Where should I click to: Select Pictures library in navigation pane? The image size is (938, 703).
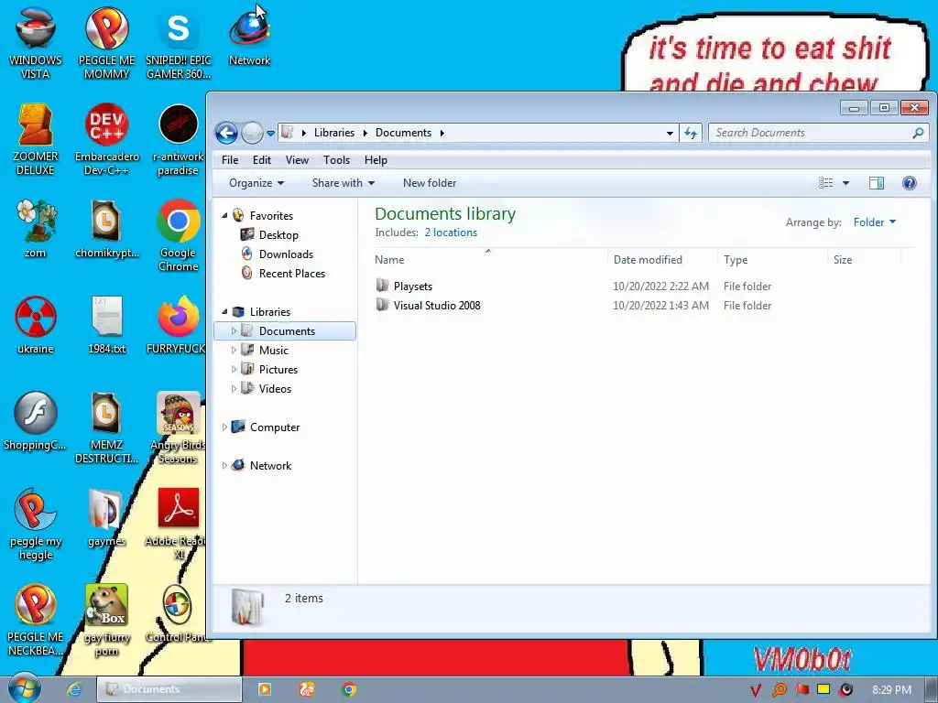[278, 370]
